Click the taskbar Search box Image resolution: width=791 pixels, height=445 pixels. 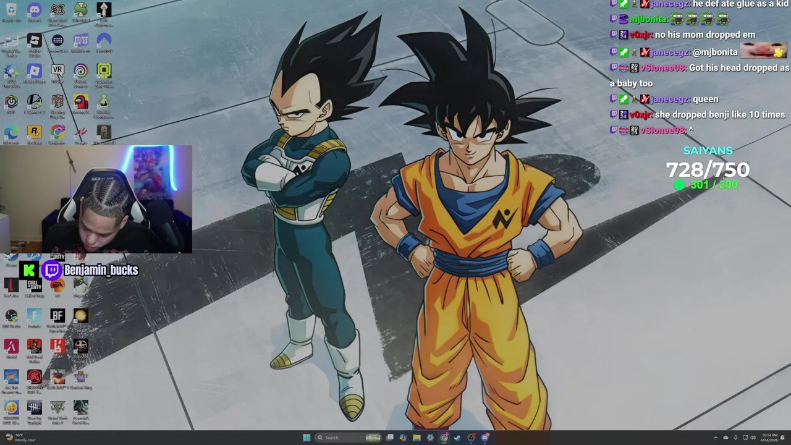[x=349, y=438]
